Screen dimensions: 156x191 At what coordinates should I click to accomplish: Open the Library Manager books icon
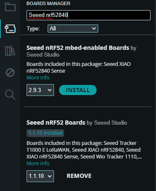pos(10,51)
